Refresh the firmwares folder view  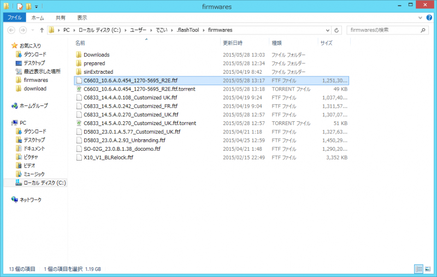336,30
